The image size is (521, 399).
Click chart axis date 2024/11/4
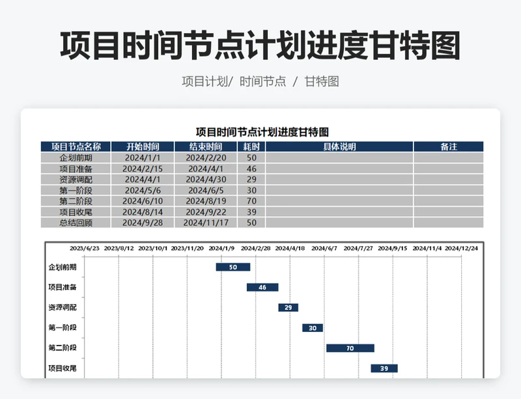[427, 249]
